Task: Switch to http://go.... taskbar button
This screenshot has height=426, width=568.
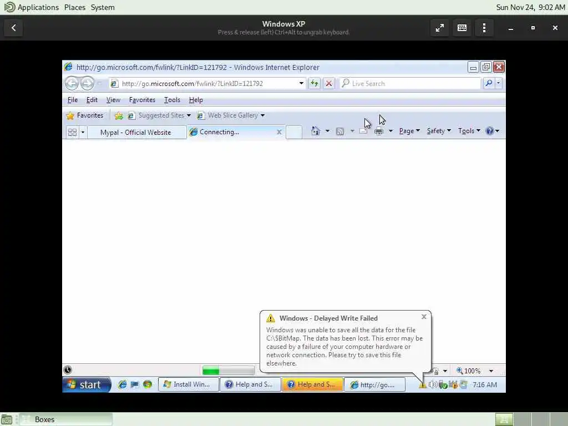Action: pos(374,385)
